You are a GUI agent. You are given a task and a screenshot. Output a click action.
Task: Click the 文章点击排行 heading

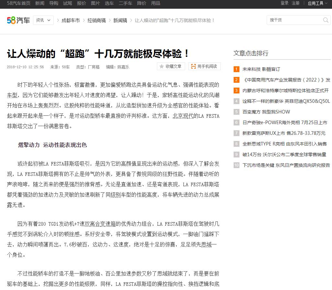(251, 53)
